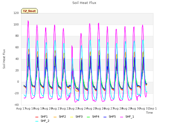Viewport: 169px width, 126px height.
Task: Click the Aug 17 x-axis label
Action: 21,108
